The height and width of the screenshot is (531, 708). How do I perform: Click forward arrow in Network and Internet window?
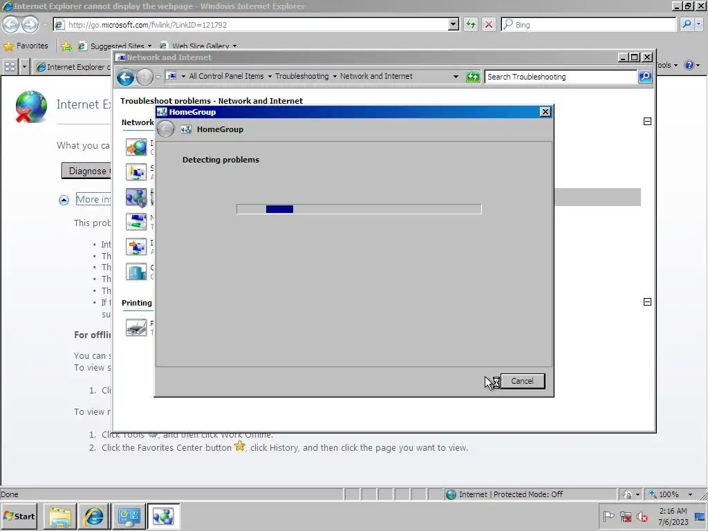coord(145,77)
